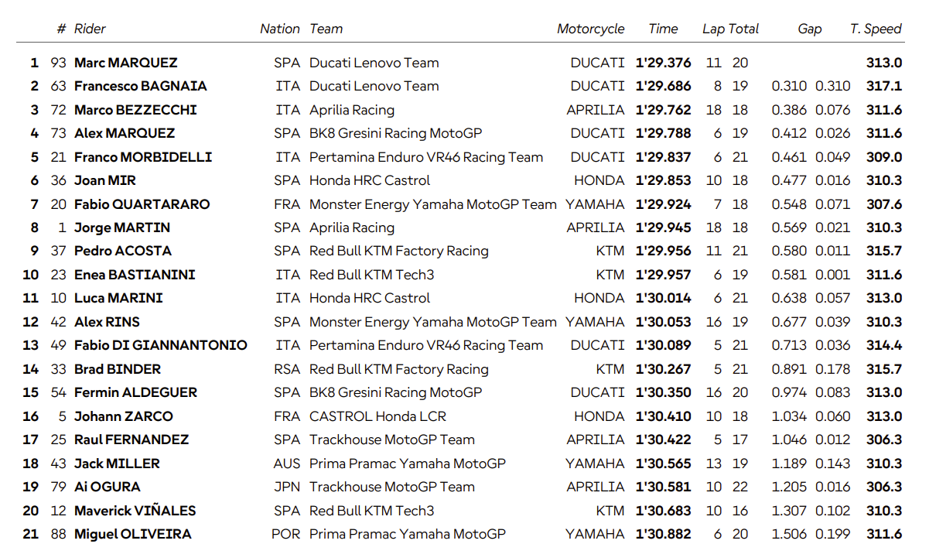Select rider name Franco MORBIDELLI
929x544 pixels.
click(142, 157)
